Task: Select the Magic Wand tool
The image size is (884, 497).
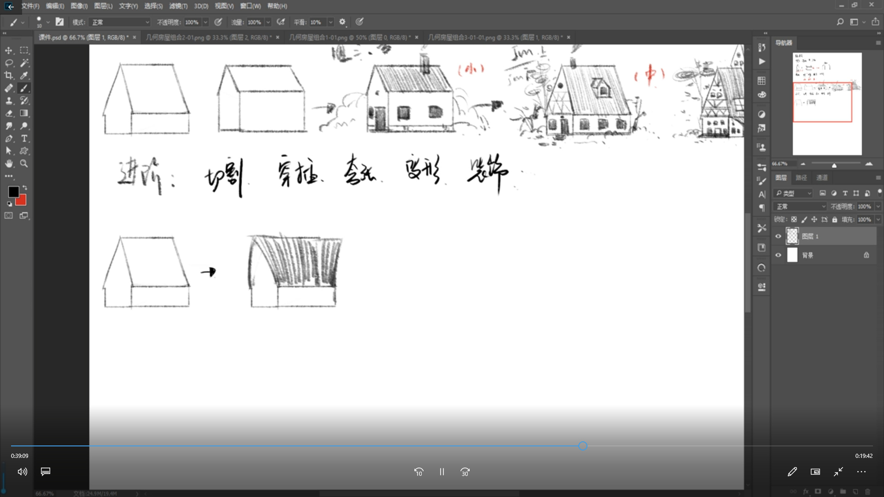Action: click(24, 63)
